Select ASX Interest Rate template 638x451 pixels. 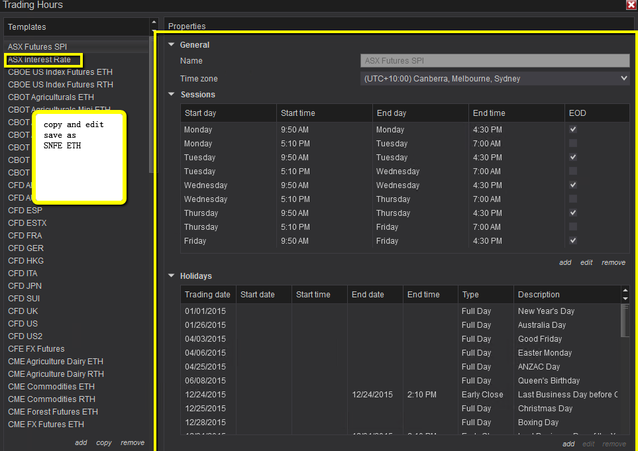(40, 60)
